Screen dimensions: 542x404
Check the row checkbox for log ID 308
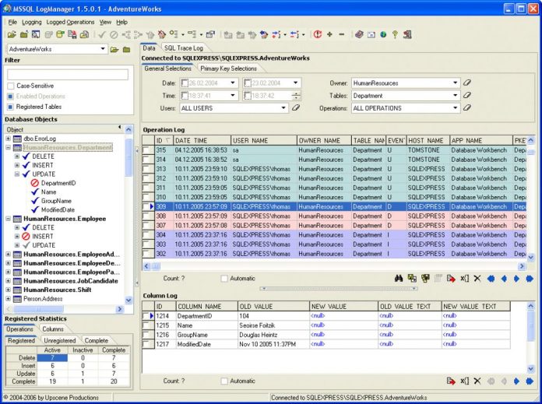147,216
